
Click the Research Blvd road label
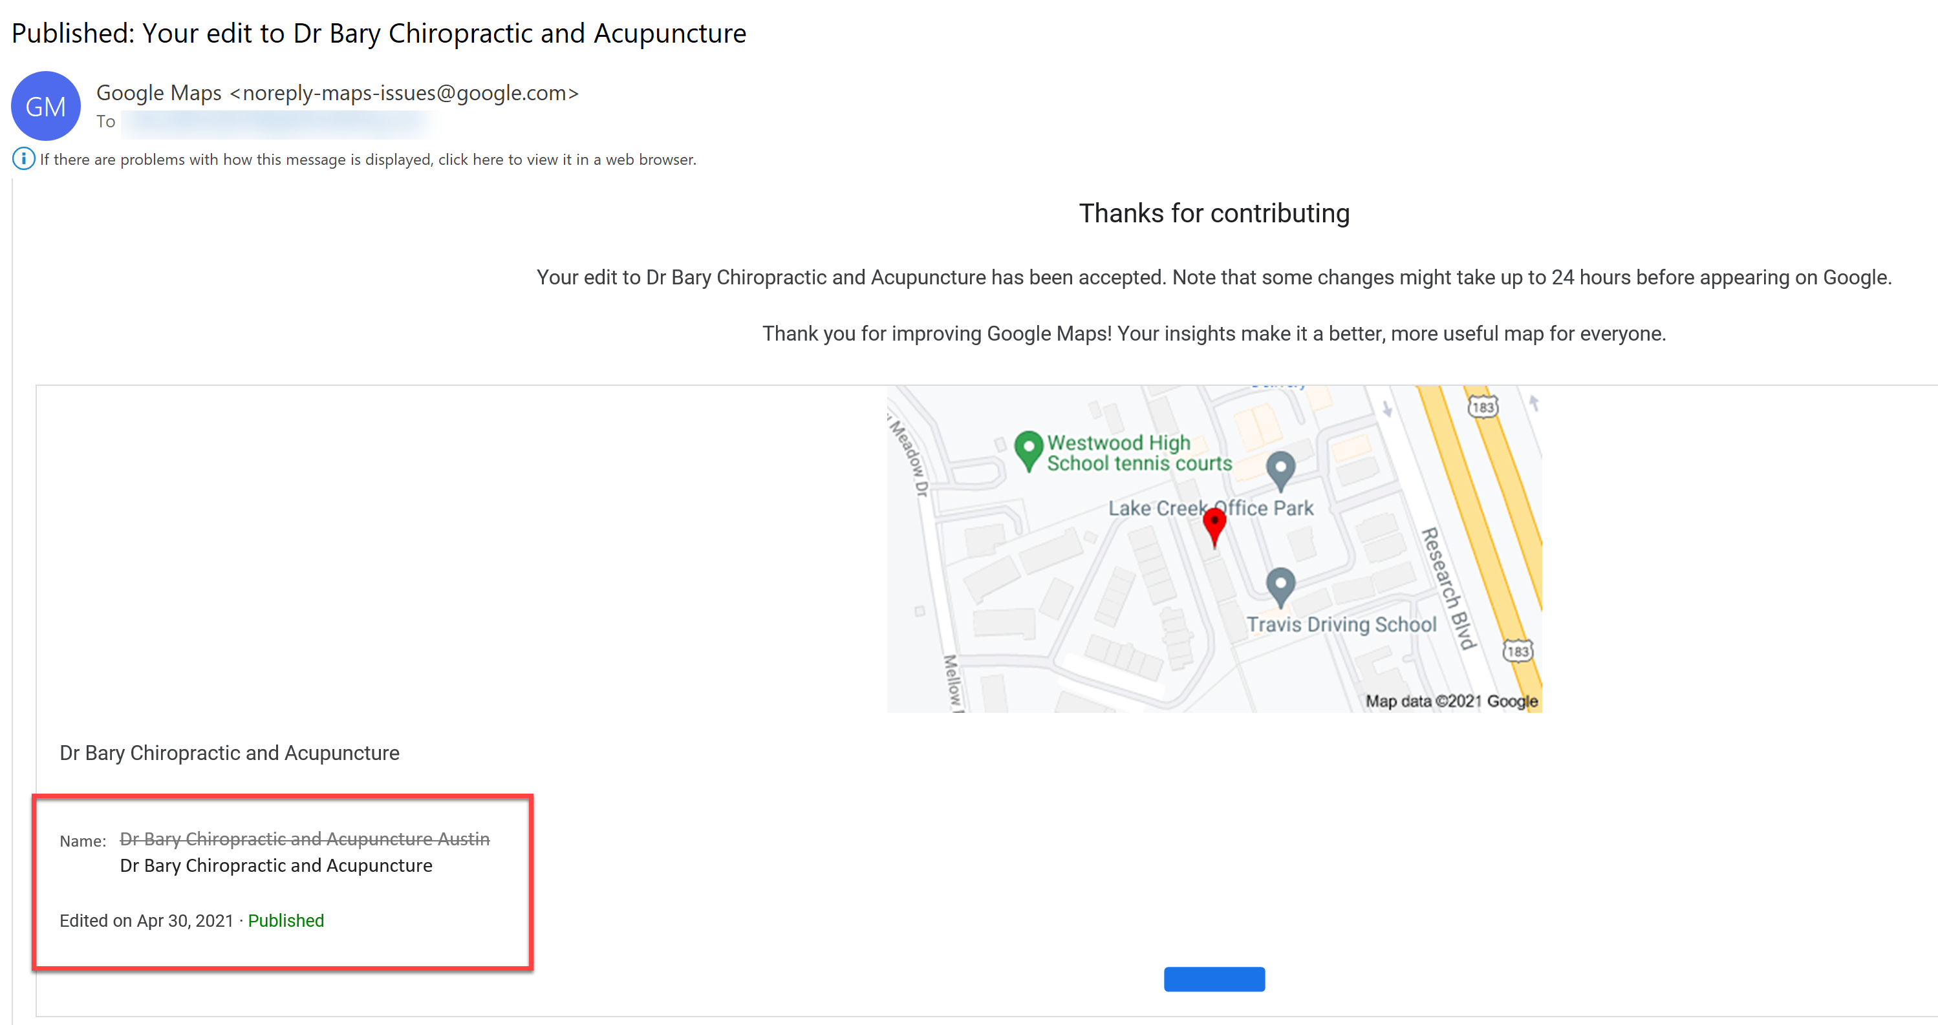click(1448, 588)
